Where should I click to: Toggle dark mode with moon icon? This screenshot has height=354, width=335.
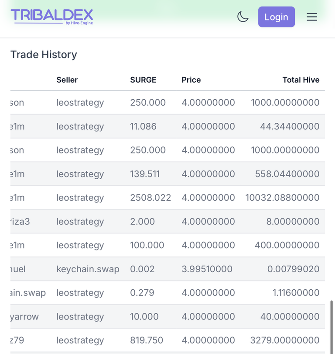click(243, 17)
